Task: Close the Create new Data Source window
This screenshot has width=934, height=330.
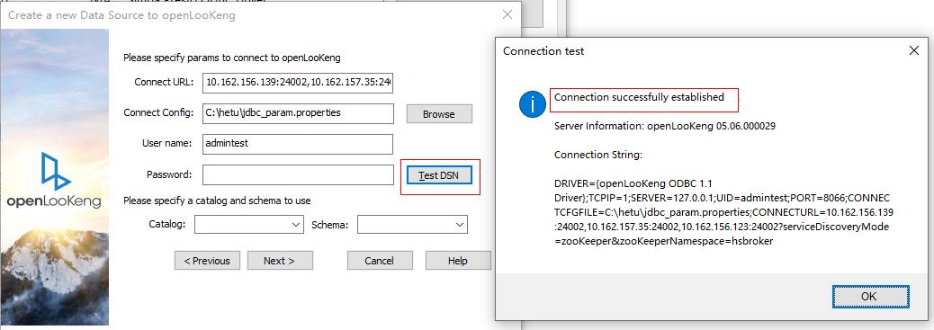Action: pyautogui.click(x=507, y=14)
